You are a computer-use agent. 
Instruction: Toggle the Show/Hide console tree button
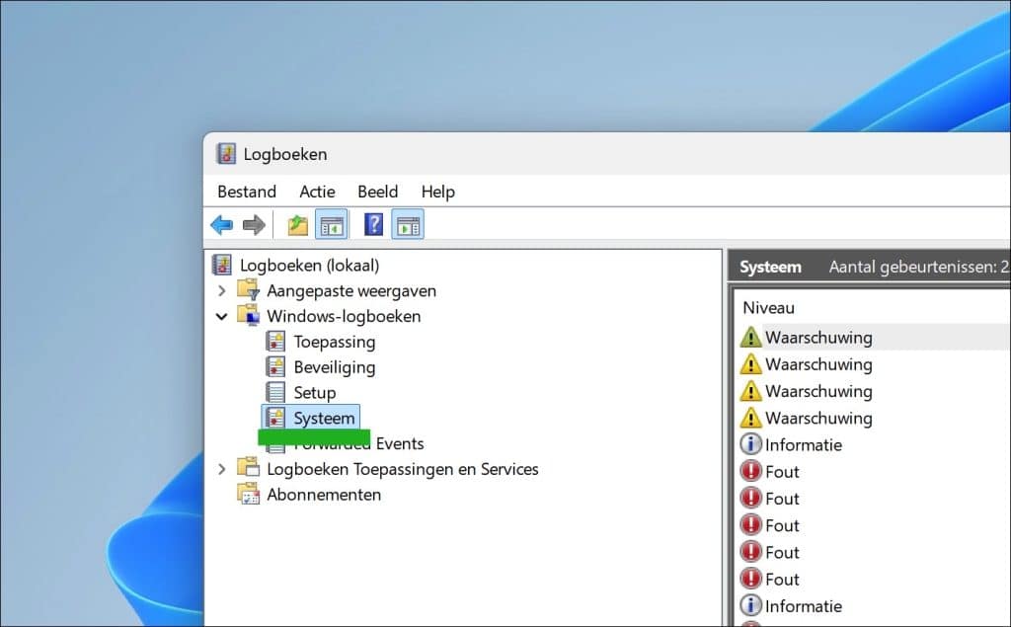coord(332,225)
